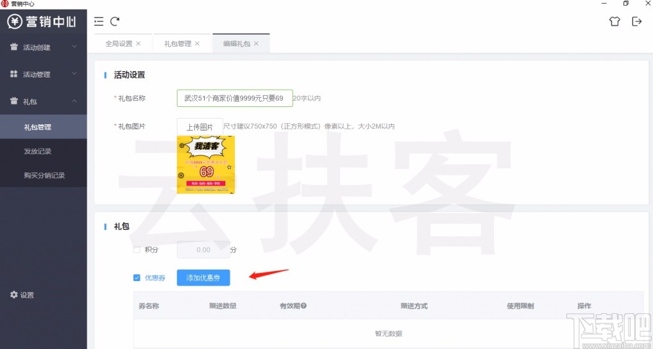The height and width of the screenshot is (349, 653).
Task: Click the 券名称 column header
Action: coord(149,305)
